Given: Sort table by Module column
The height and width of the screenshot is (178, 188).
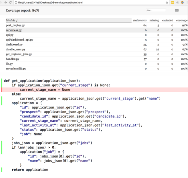Looking at the screenshot, I should click(12, 20).
